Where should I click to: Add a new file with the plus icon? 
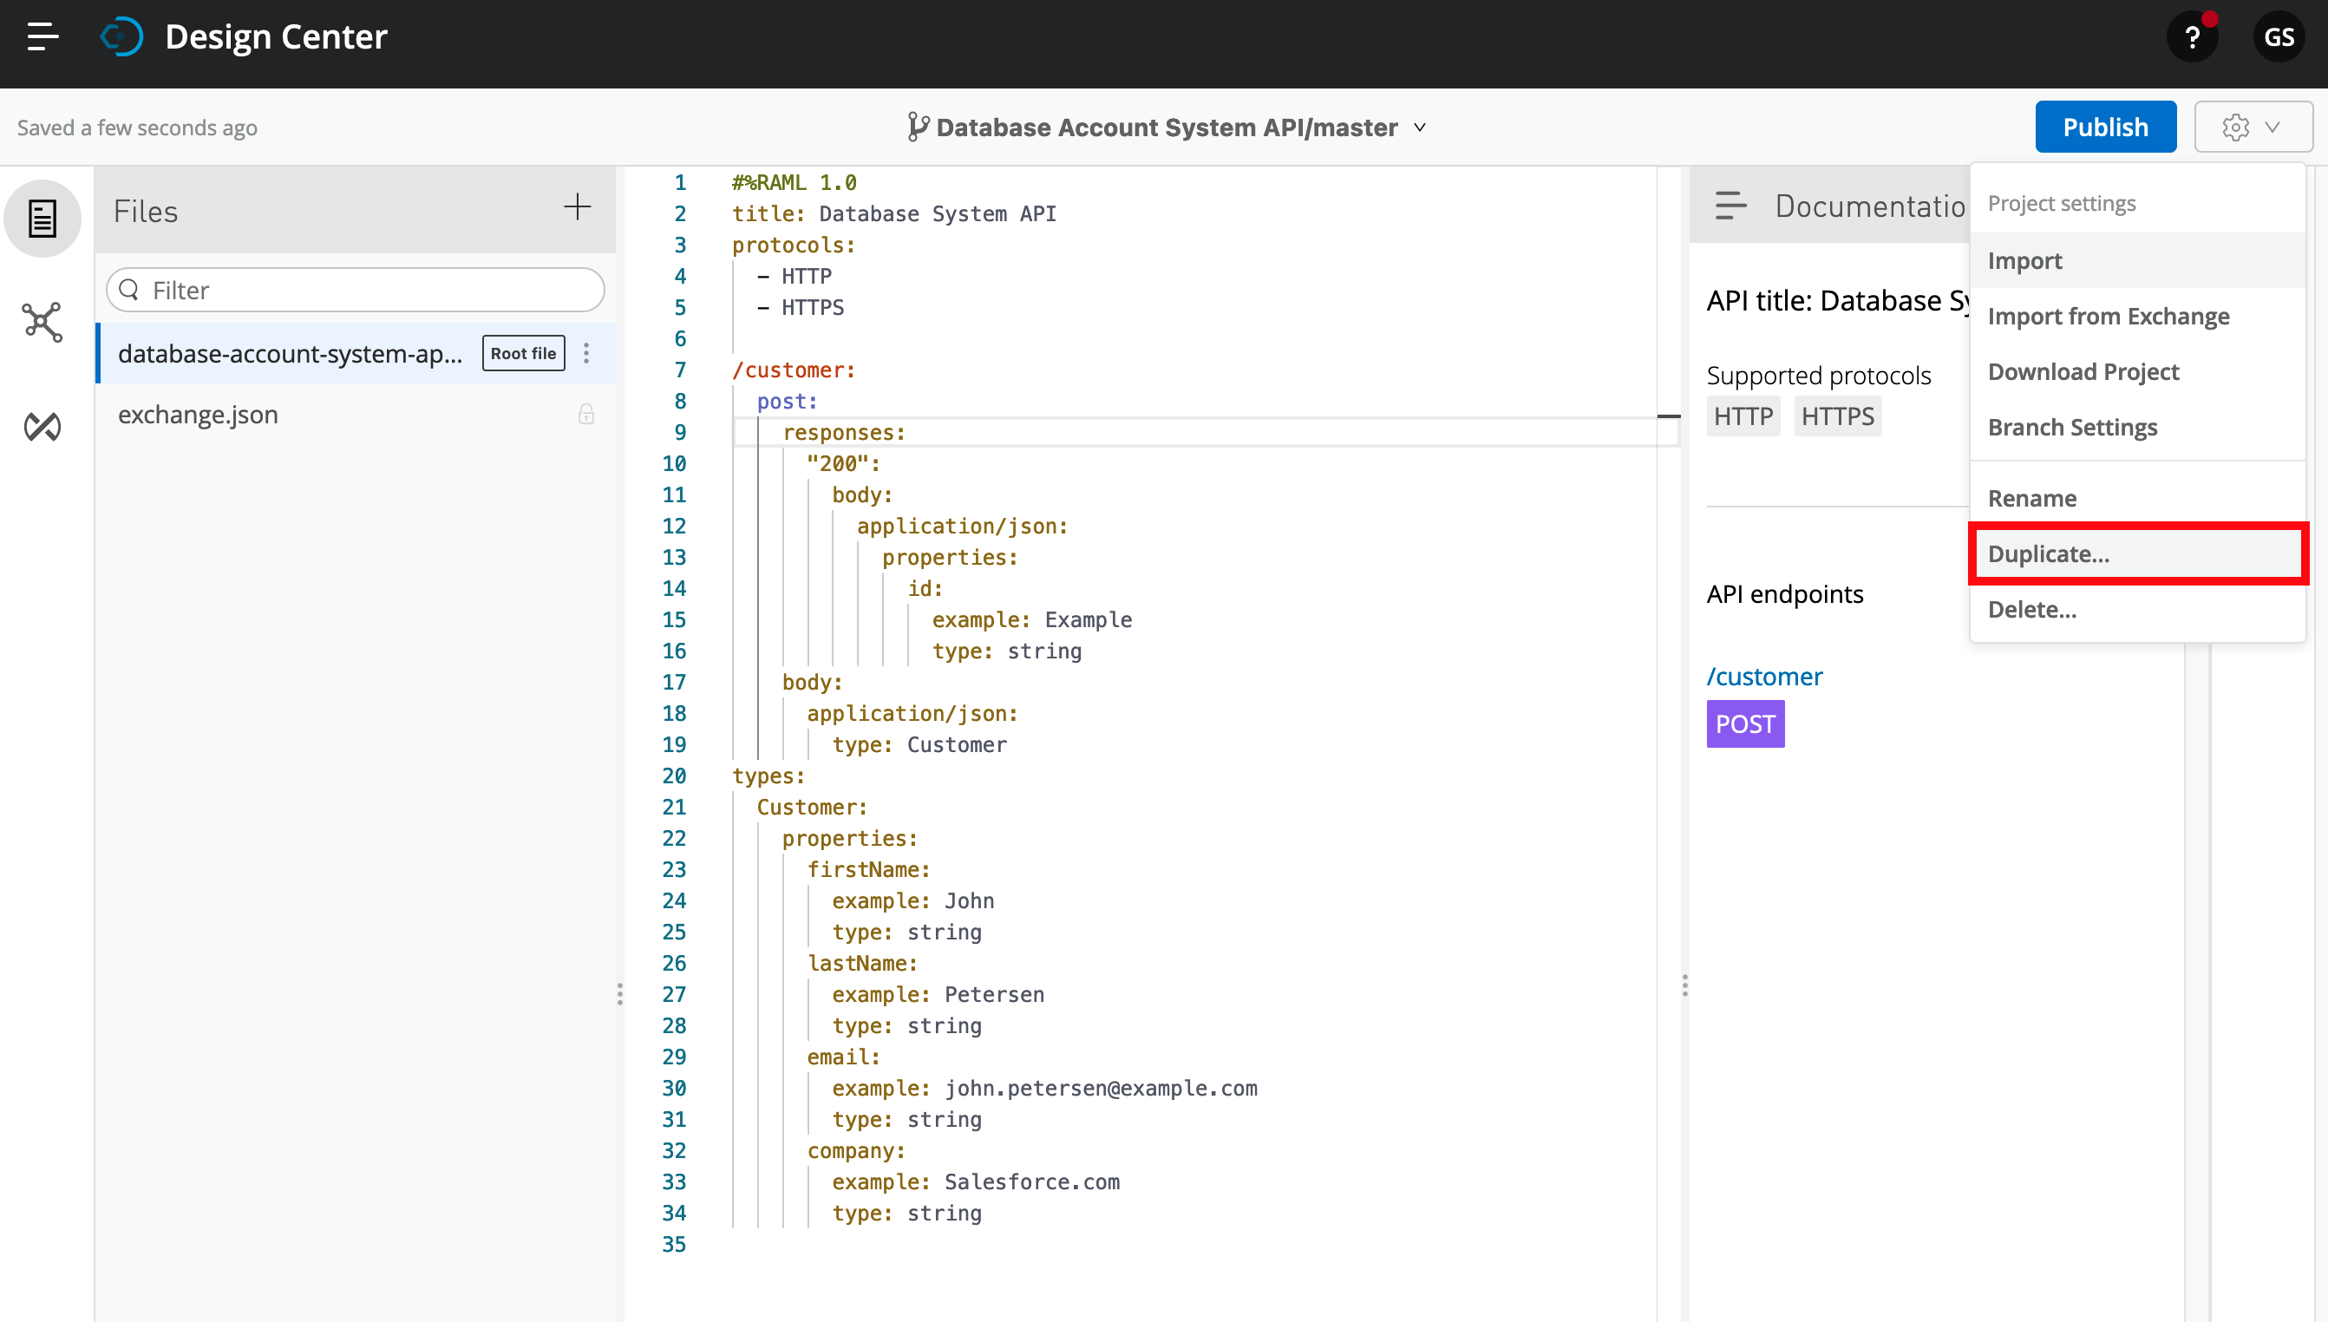click(578, 208)
